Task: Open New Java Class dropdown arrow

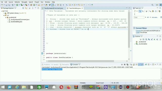Action: click(x=36, y=5)
